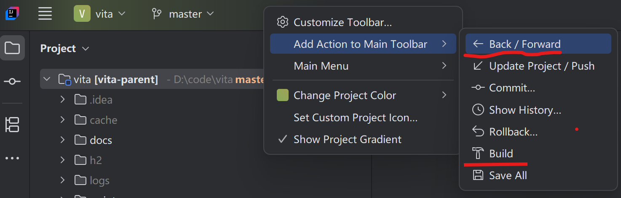Select Back / Forward action
This screenshot has width=621, height=198.
pos(525,44)
